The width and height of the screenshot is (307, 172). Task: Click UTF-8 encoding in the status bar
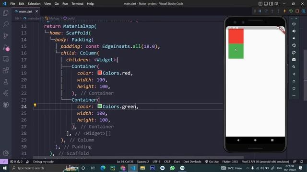click(156, 161)
